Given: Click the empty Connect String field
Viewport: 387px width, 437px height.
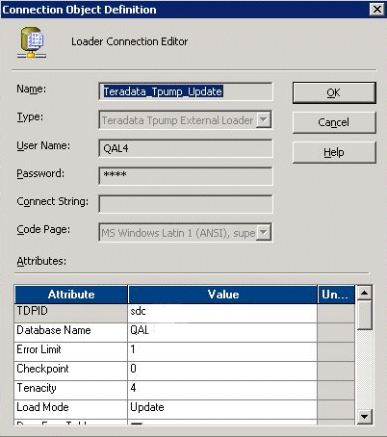Looking at the screenshot, I should pos(186,204).
